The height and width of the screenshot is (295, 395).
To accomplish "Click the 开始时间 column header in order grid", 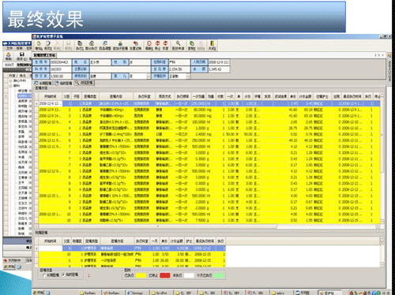I will click(50, 96).
